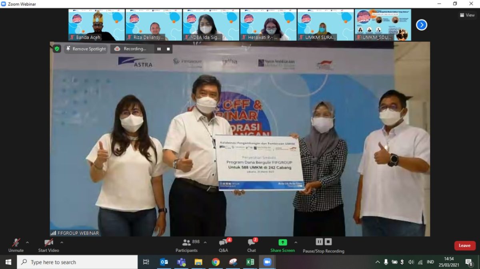480x269 pixels.
Task: Expand the arrow next to Participants
Action: (205, 242)
